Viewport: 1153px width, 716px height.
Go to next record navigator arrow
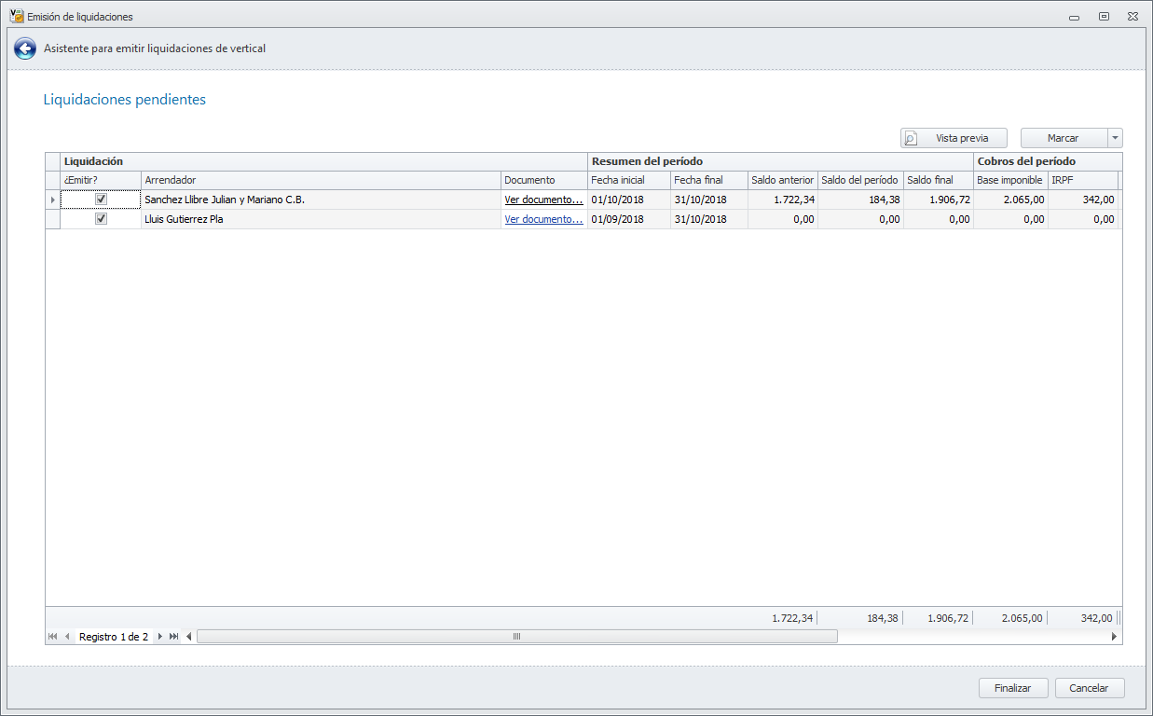pos(160,637)
